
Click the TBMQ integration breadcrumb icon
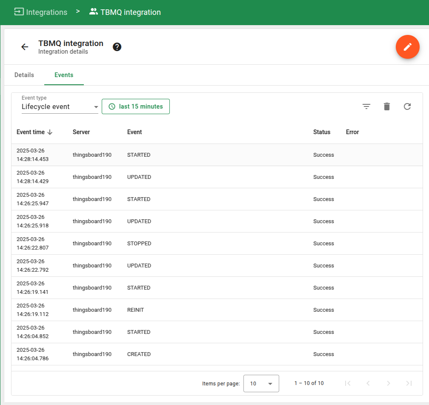pos(94,12)
